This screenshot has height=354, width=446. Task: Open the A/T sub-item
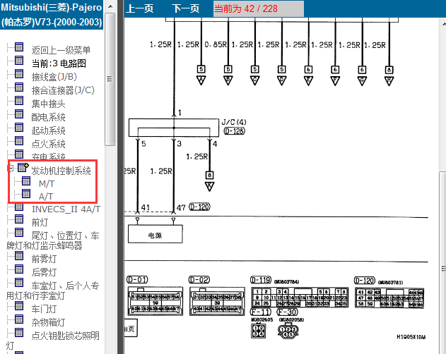46,197
